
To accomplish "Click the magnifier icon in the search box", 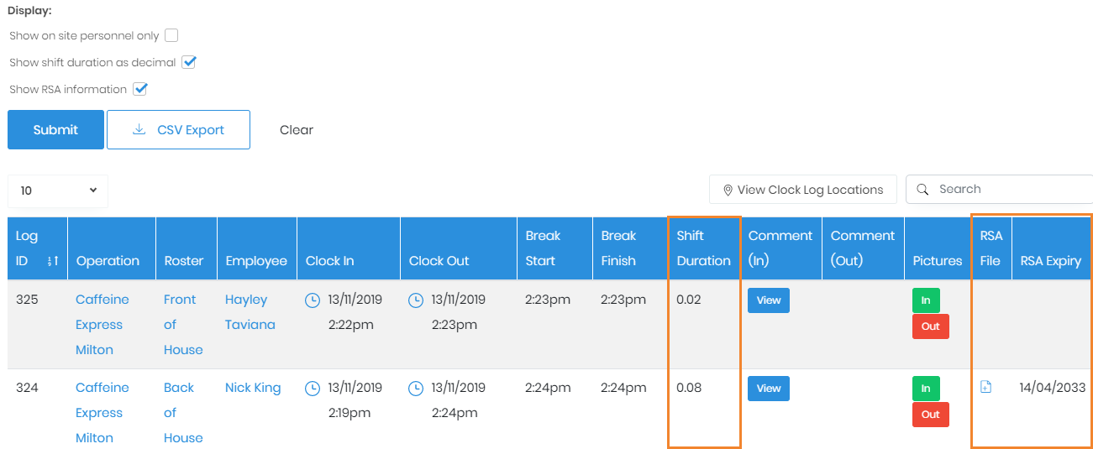I will coord(922,189).
